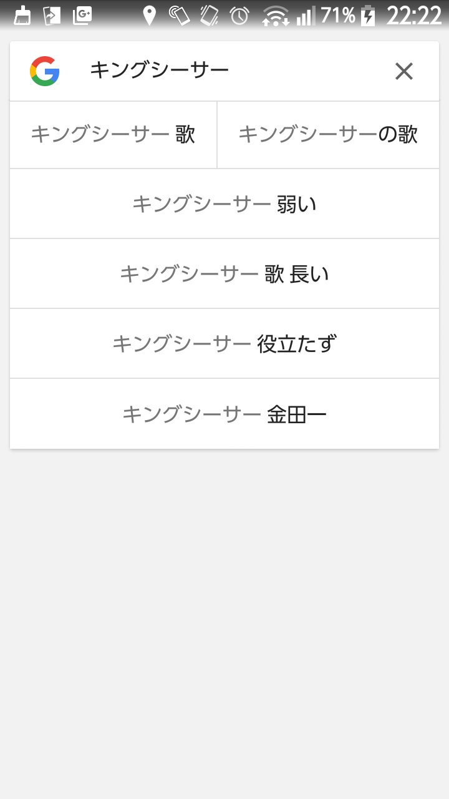Tap the location pin status icon

coord(149,16)
